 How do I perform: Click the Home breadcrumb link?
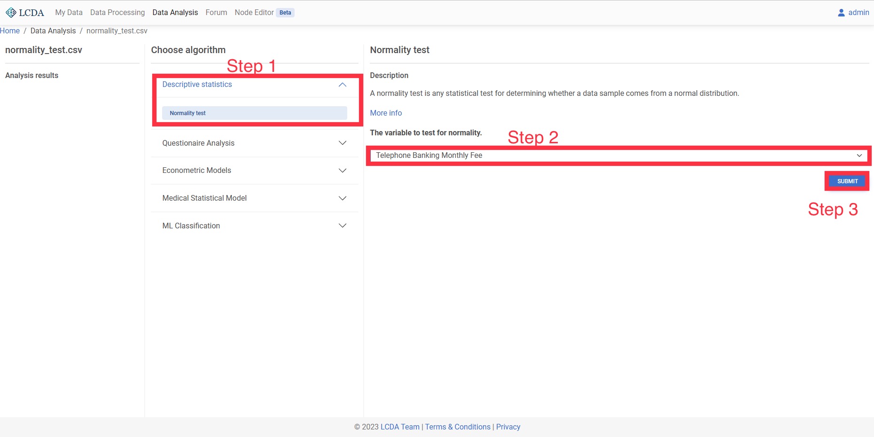(10, 31)
